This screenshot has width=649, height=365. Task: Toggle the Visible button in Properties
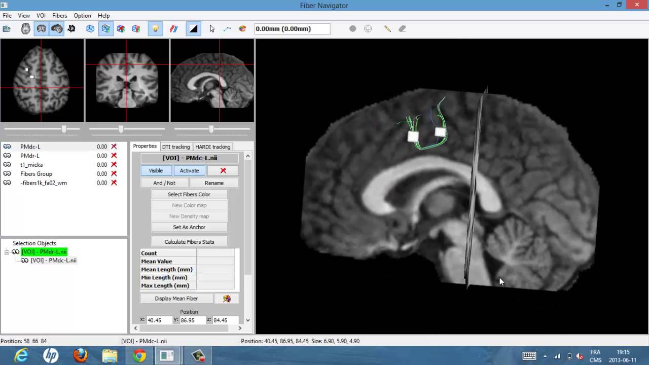156,170
